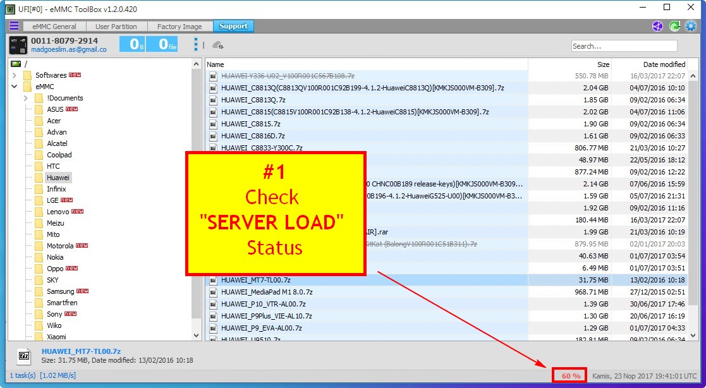This screenshot has width=706, height=388.
Task: Click the file icon of HUAWEI_C8813Q.7z
Action: (x=213, y=100)
